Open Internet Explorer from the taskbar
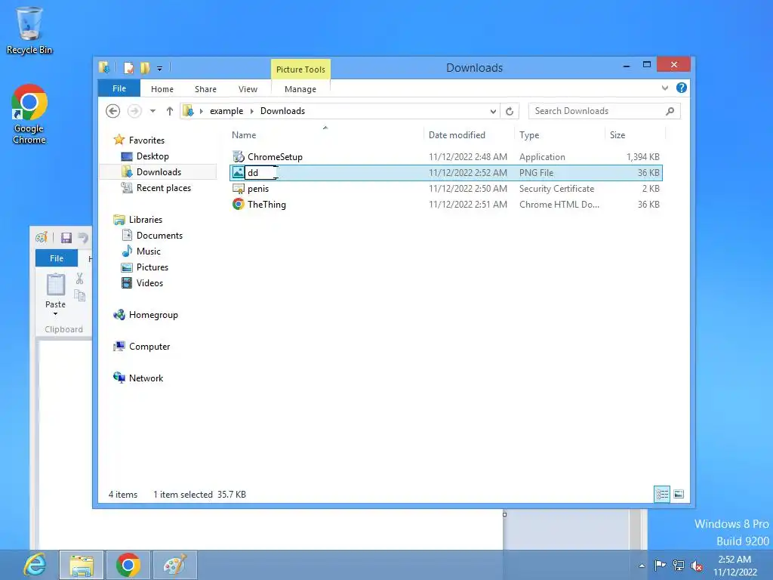The height and width of the screenshot is (580, 773). [35, 565]
